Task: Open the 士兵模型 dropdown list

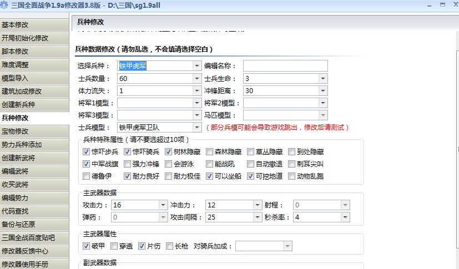Action: 197,128
